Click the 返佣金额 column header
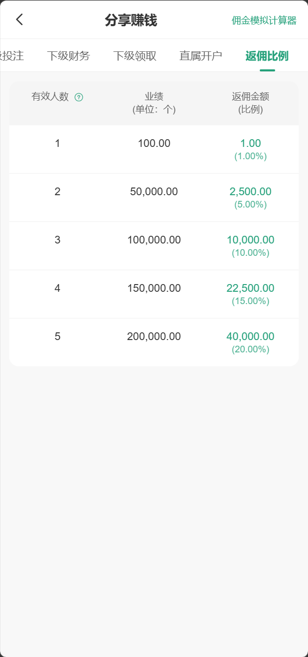This screenshot has height=657, width=308. (251, 103)
